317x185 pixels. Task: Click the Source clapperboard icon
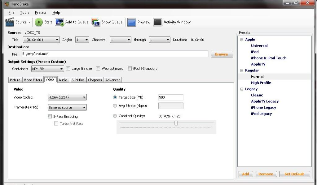click(10, 22)
